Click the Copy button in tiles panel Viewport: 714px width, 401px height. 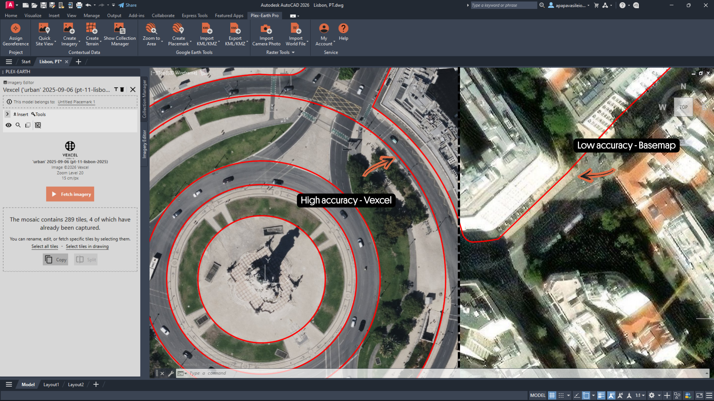[x=55, y=260]
